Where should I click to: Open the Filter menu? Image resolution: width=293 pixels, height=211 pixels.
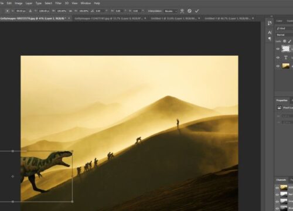tap(59, 3)
